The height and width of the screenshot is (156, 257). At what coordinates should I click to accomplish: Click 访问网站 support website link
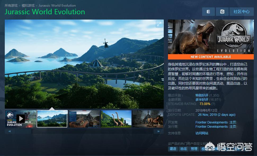click(x=202, y=133)
